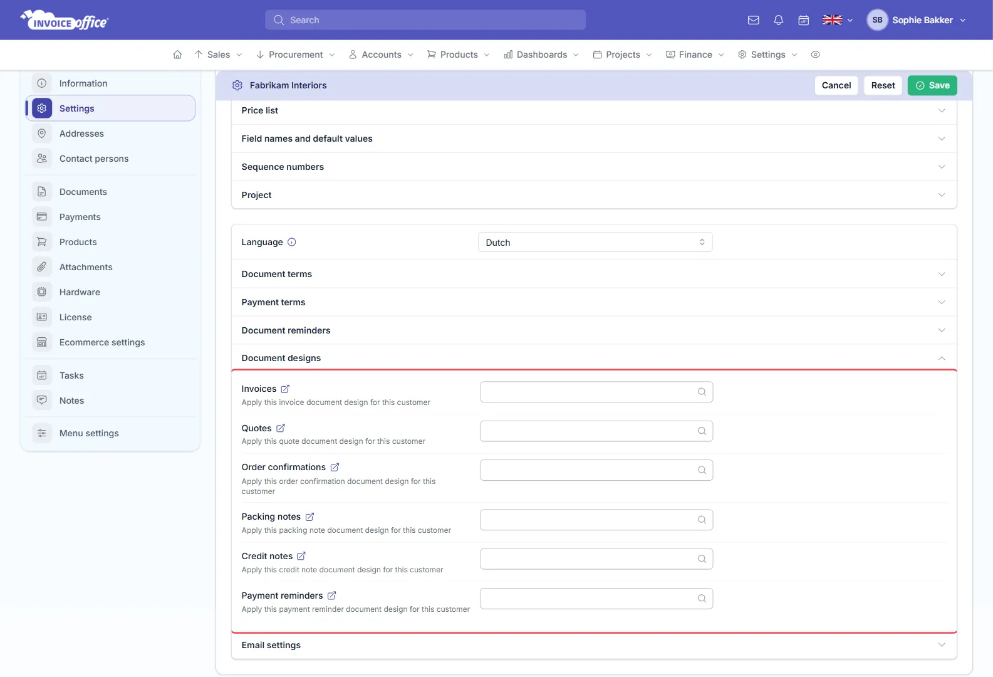Screen dimensions: 993x677
Task: Click search magnifier in Credit notes field
Action: pyautogui.click(x=702, y=559)
